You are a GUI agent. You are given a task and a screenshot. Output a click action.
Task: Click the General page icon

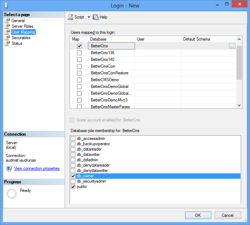tap(7, 21)
